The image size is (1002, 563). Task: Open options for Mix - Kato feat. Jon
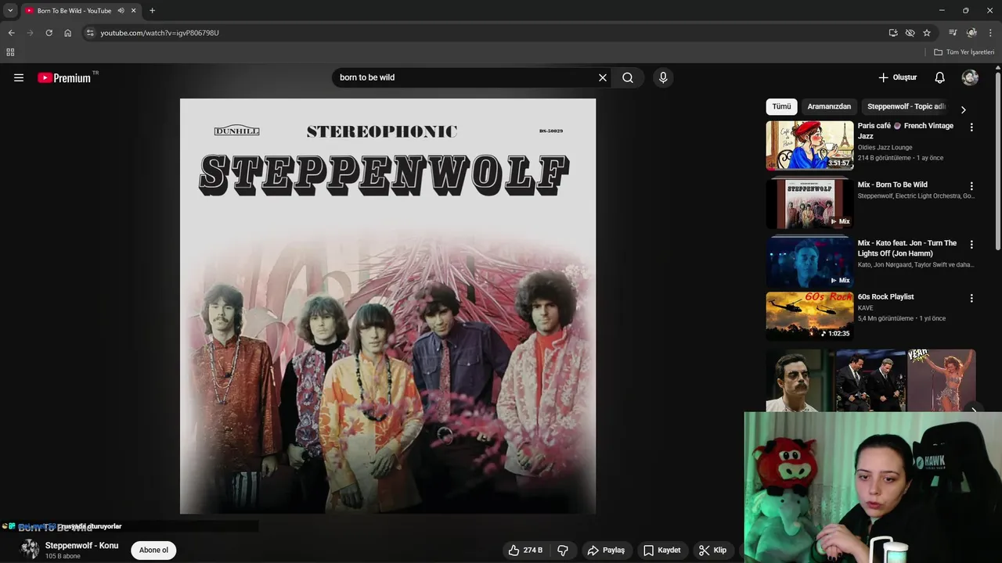[x=971, y=245]
